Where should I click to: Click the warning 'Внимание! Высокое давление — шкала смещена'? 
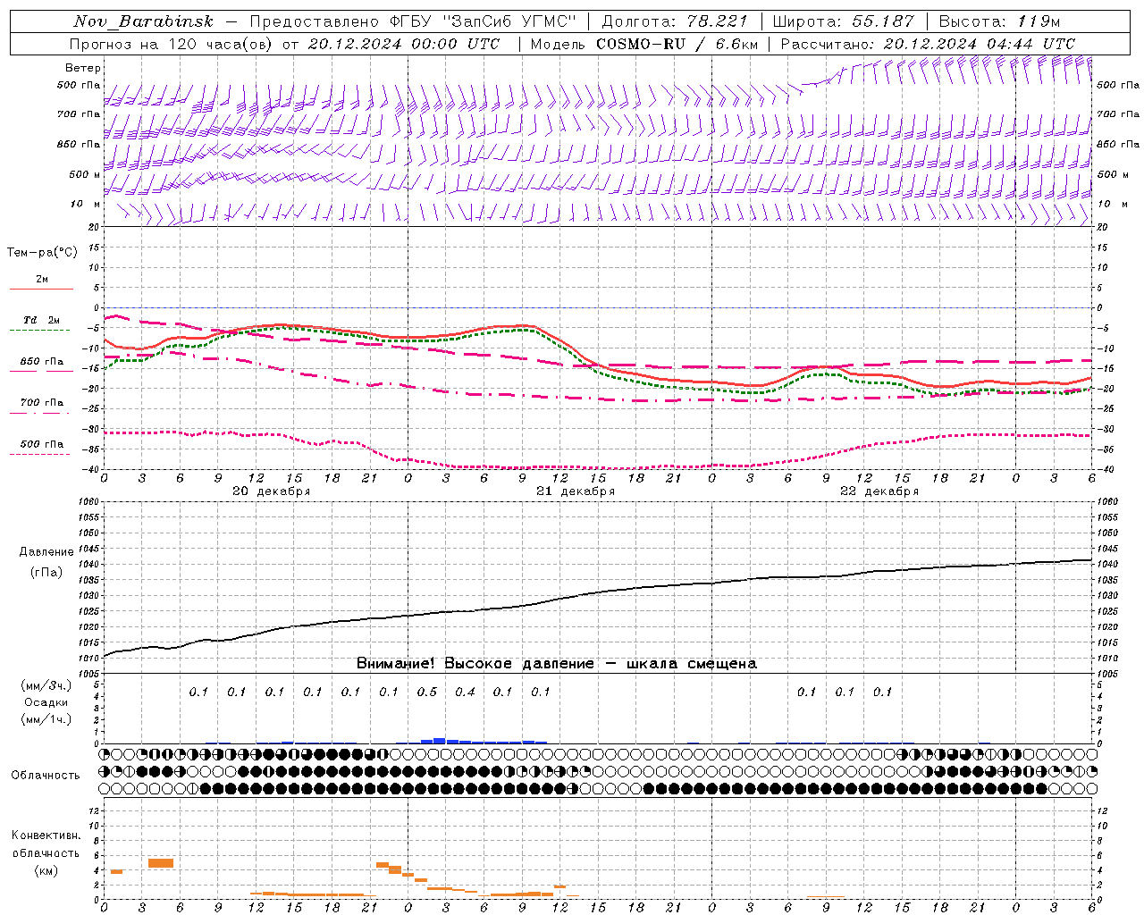[556, 664]
